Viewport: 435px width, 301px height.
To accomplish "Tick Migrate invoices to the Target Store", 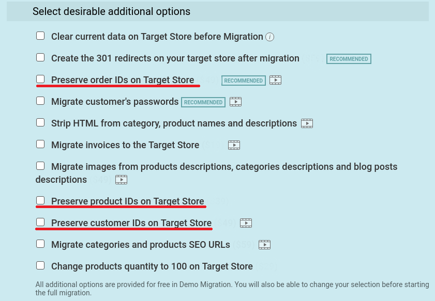I will 40,144.
